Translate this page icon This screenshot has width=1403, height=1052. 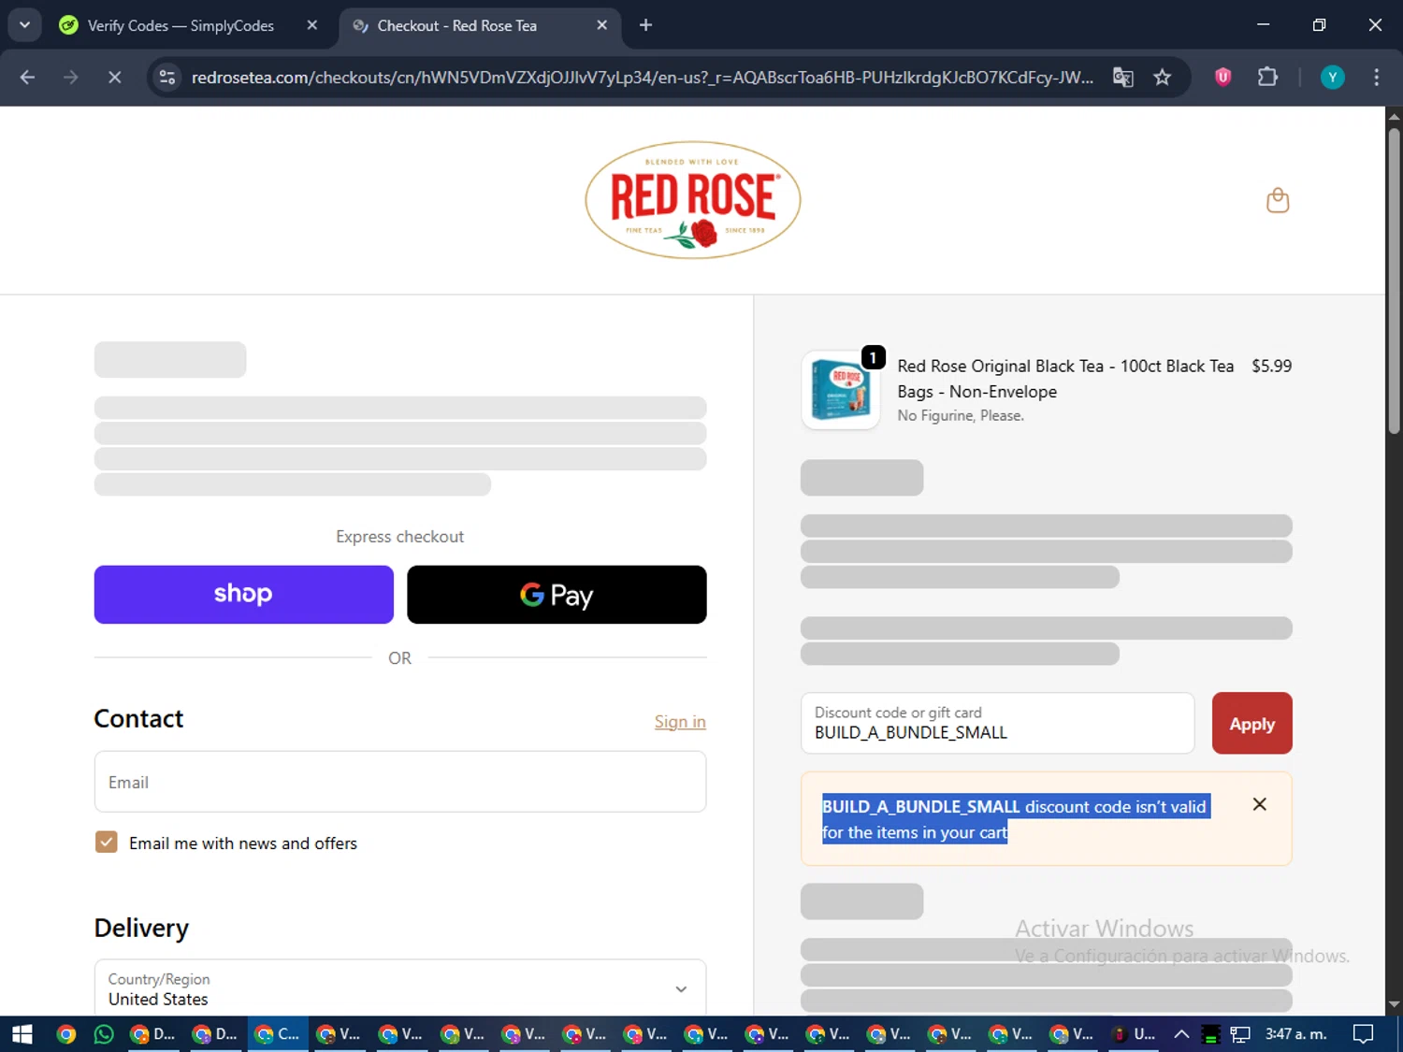tap(1123, 78)
